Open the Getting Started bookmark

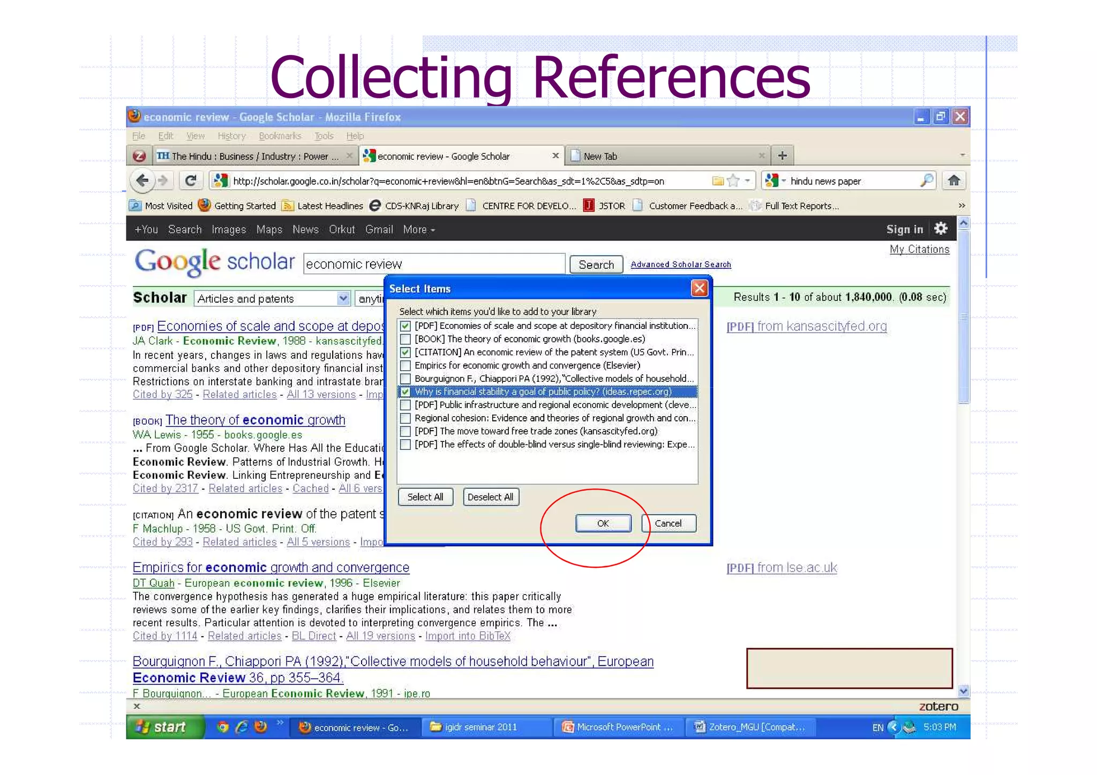coord(237,206)
